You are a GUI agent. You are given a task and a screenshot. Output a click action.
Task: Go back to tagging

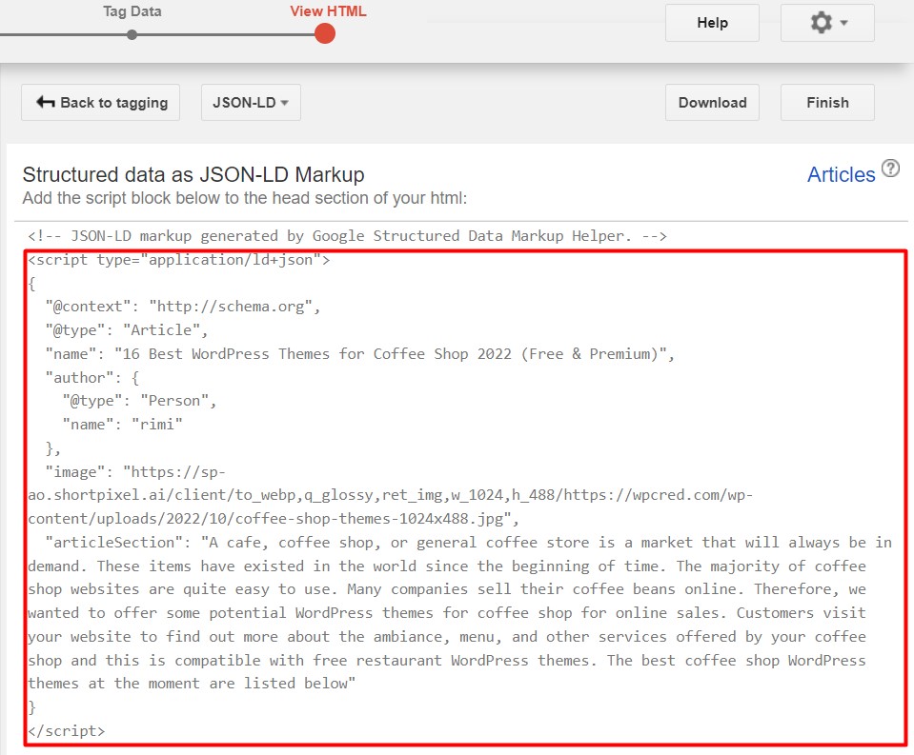click(100, 103)
